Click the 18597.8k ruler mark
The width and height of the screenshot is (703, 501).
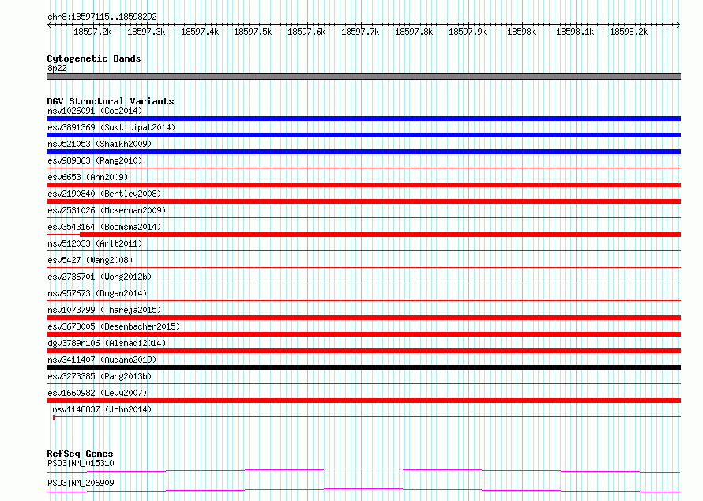414,32
